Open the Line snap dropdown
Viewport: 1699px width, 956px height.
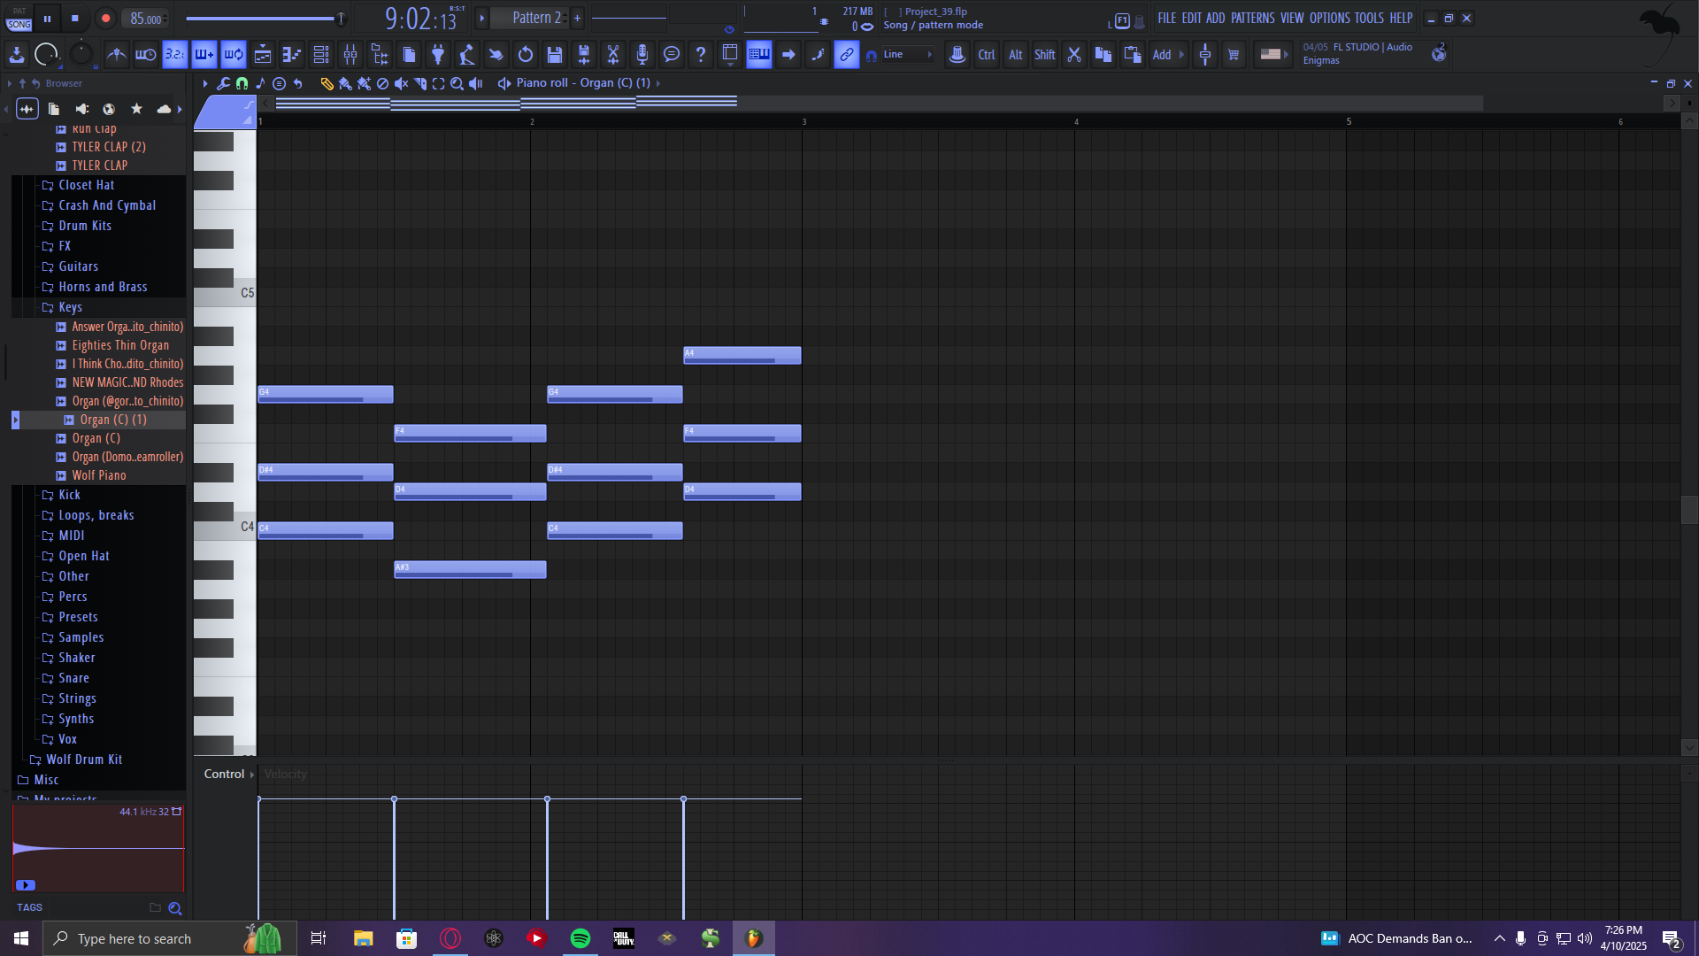[909, 55]
